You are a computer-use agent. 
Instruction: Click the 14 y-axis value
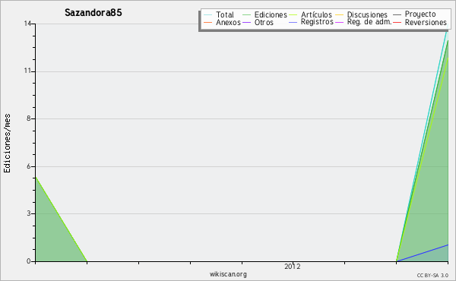point(27,24)
